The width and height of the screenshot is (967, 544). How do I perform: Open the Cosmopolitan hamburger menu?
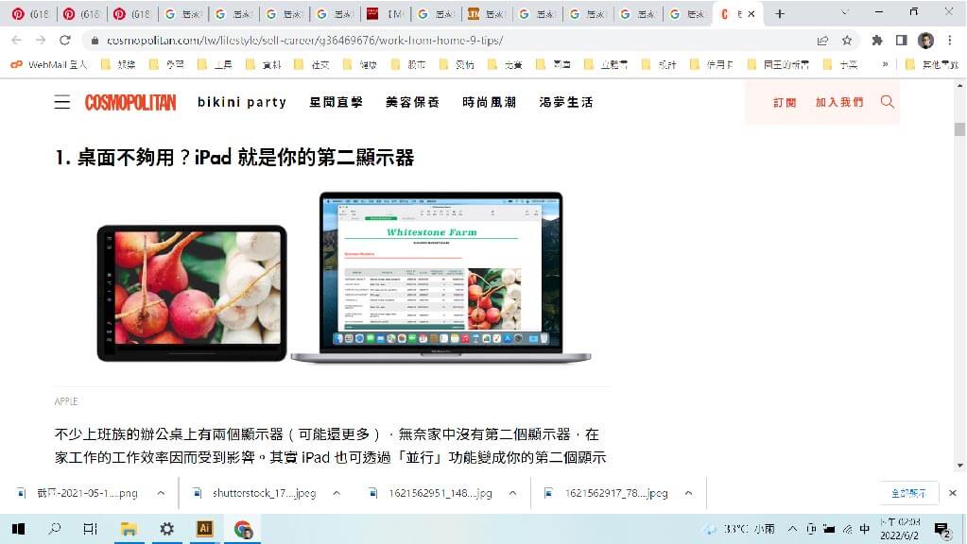(62, 102)
